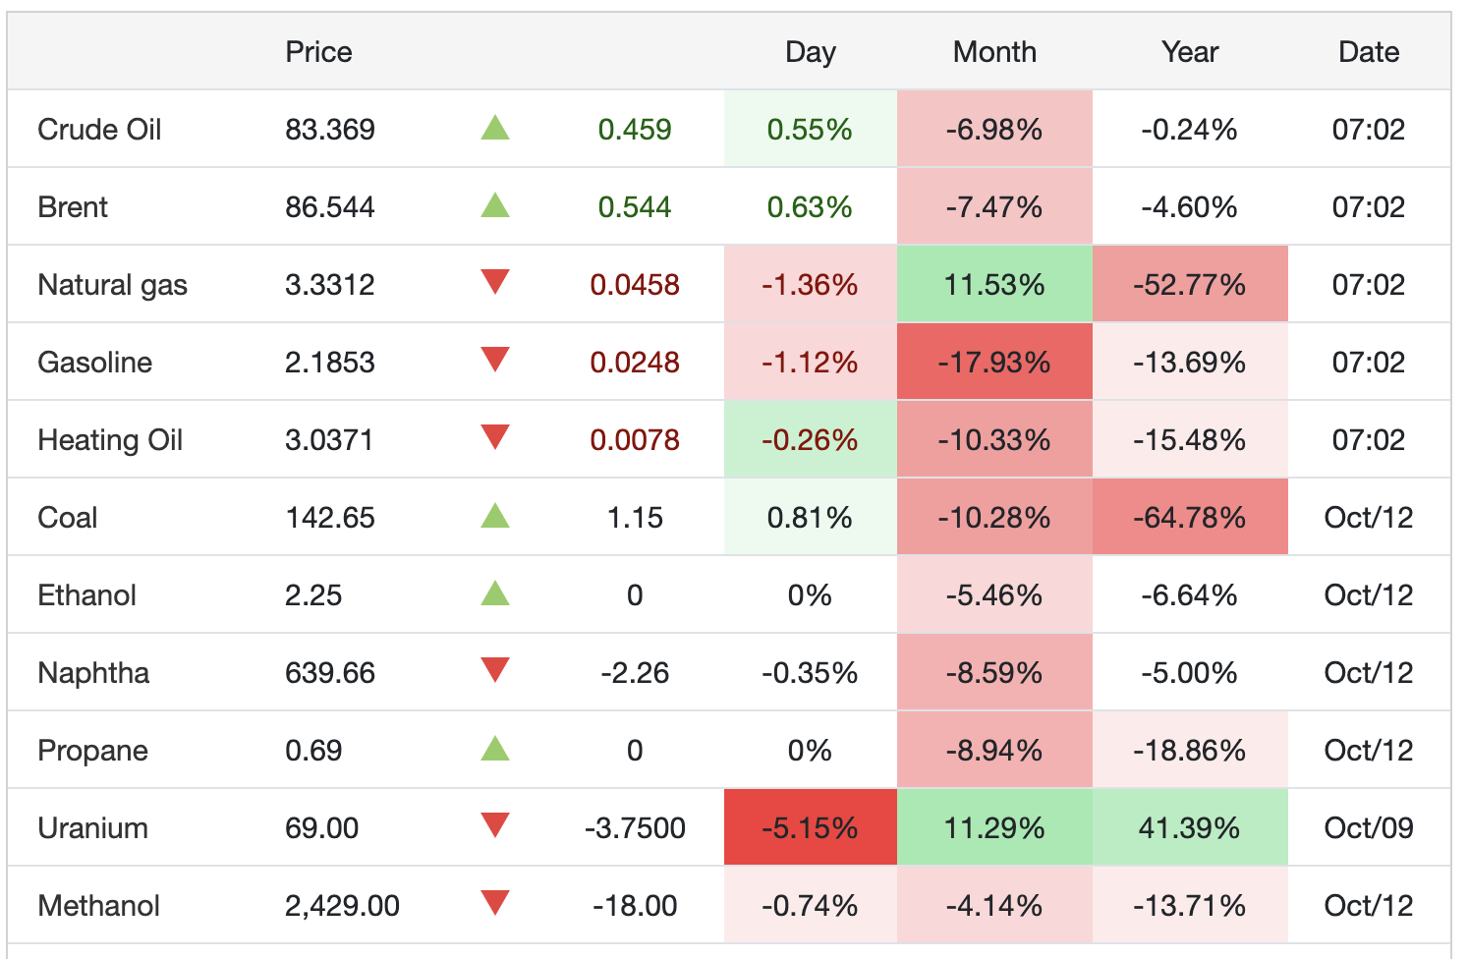Open the Ethanol commodity link
1468x959 pixels.
pyautogui.click(x=86, y=595)
